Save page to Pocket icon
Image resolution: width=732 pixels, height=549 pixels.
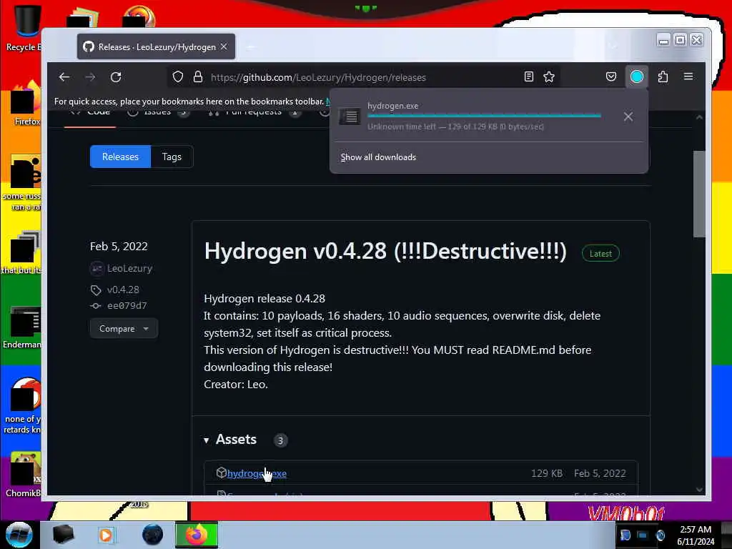coord(611,76)
